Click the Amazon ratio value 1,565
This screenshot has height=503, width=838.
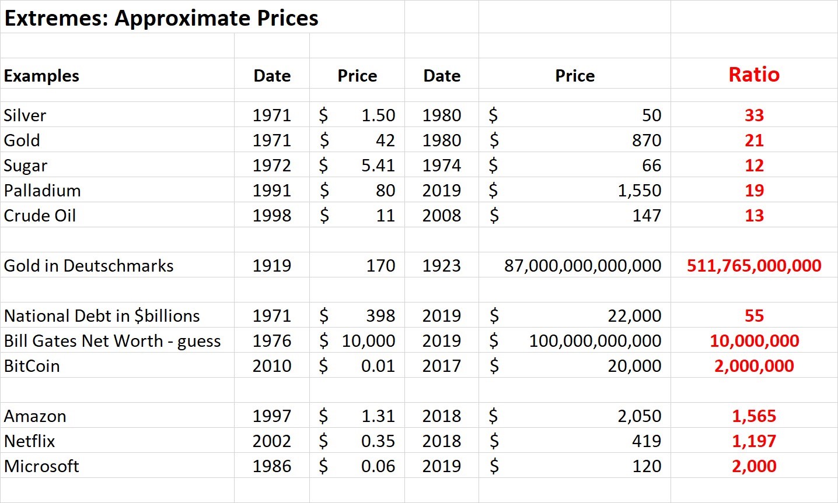pyautogui.click(x=753, y=416)
